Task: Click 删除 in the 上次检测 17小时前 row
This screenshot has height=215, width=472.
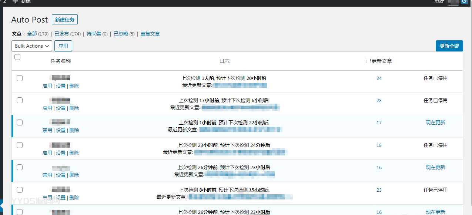Action: click(x=74, y=108)
